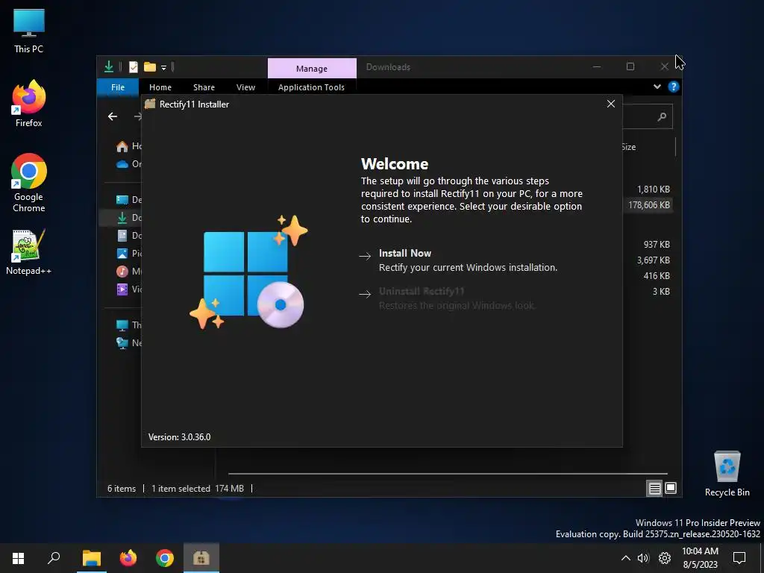Open OneDrive cloud item in navigation pane
This screenshot has height=573, width=764.
(128, 164)
